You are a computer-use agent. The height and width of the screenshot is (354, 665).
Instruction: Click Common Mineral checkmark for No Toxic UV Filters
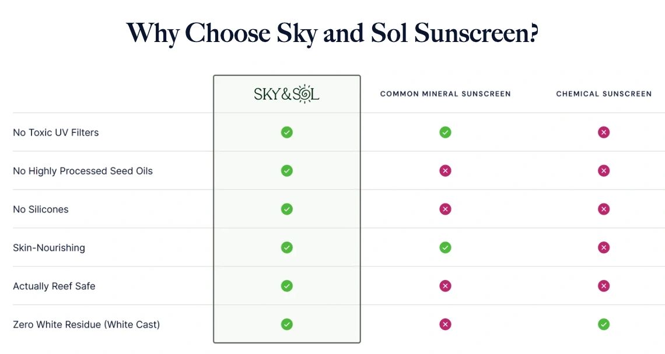click(445, 132)
